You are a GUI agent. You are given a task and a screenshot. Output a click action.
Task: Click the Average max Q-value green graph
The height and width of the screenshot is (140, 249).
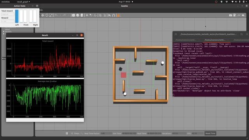click(x=45, y=98)
